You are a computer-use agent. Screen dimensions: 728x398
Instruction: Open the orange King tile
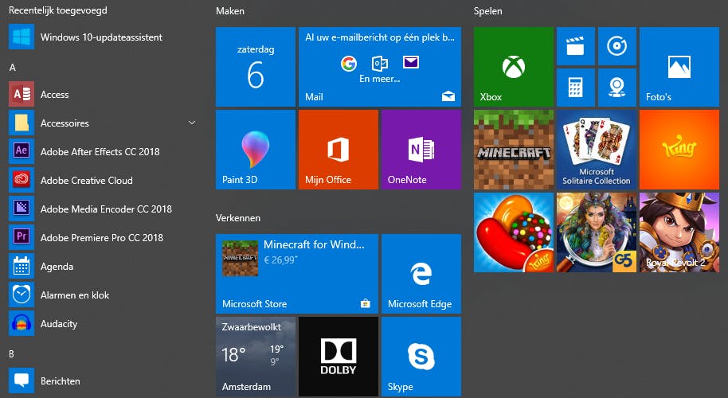679,150
